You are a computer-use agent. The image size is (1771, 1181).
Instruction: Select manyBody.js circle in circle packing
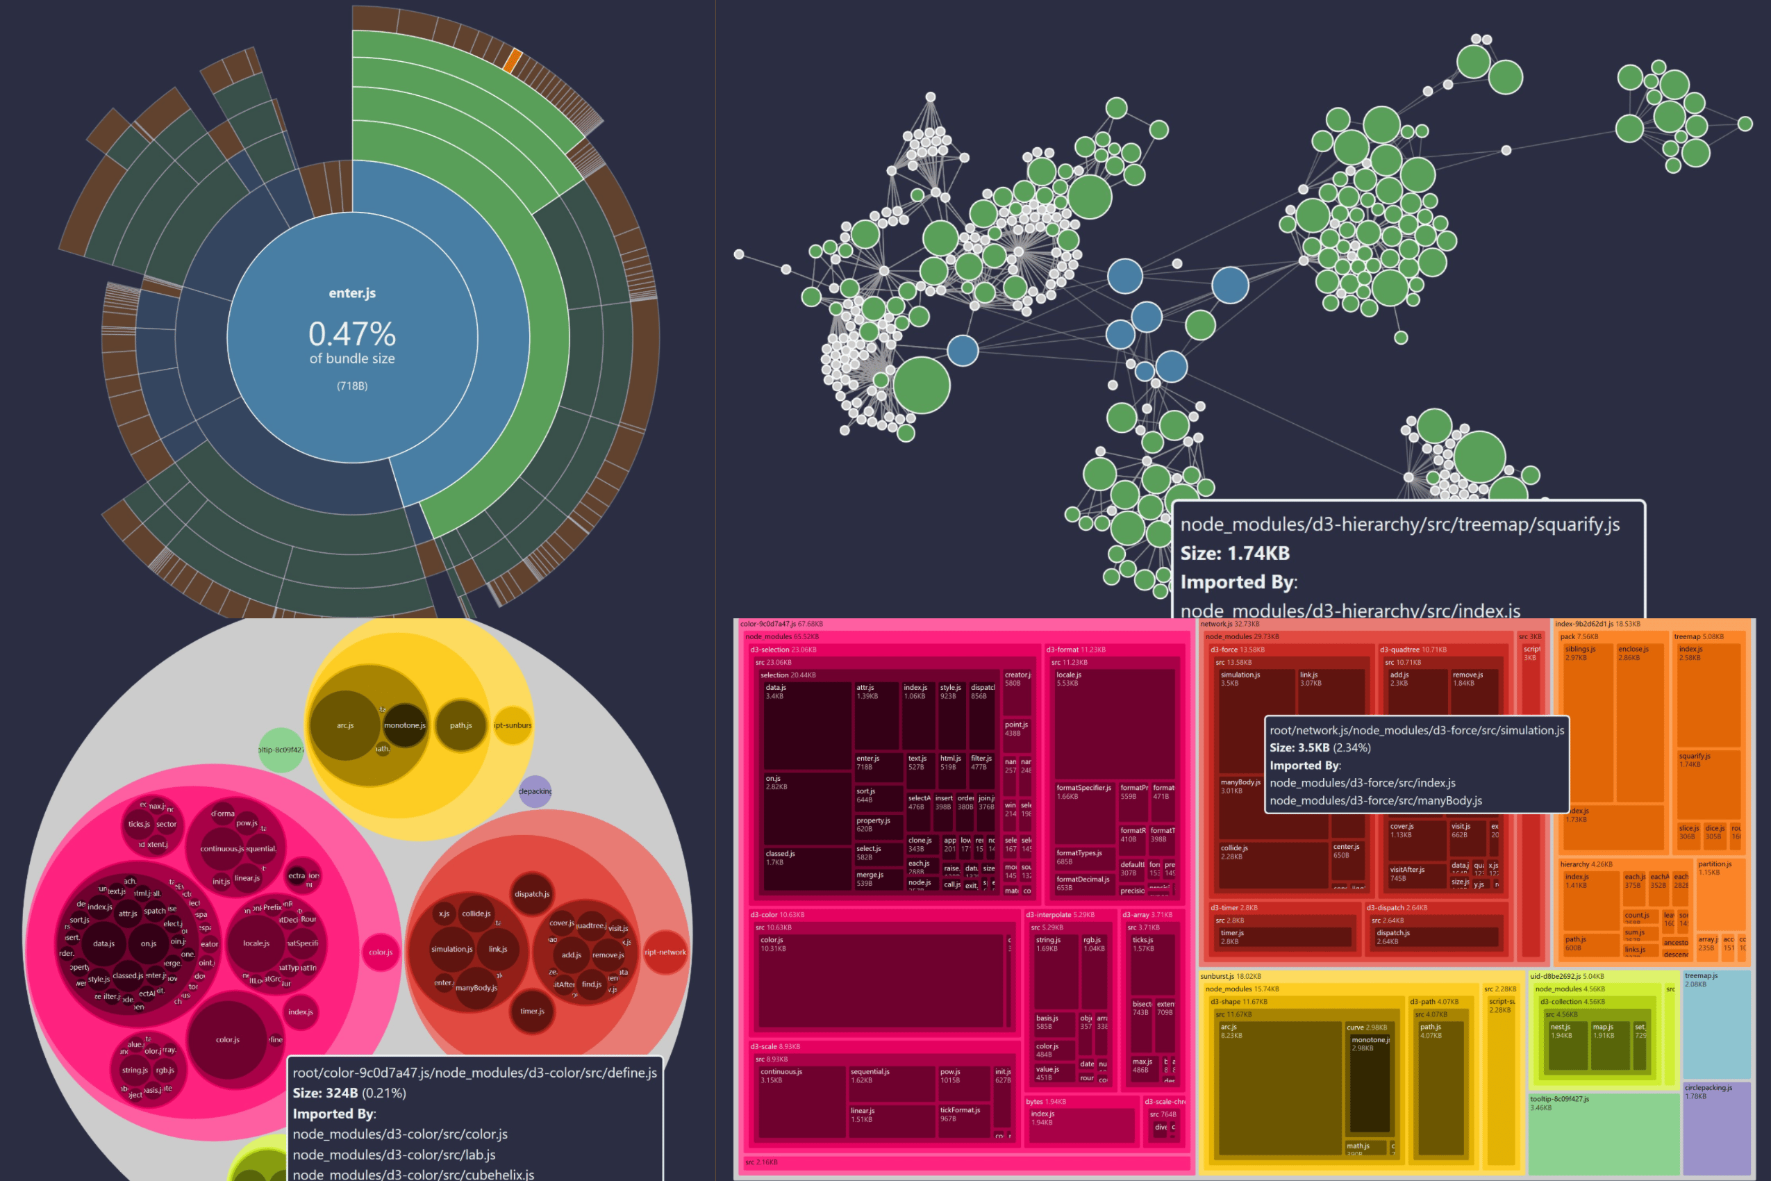pyautogui.click(x=476, y=988)
